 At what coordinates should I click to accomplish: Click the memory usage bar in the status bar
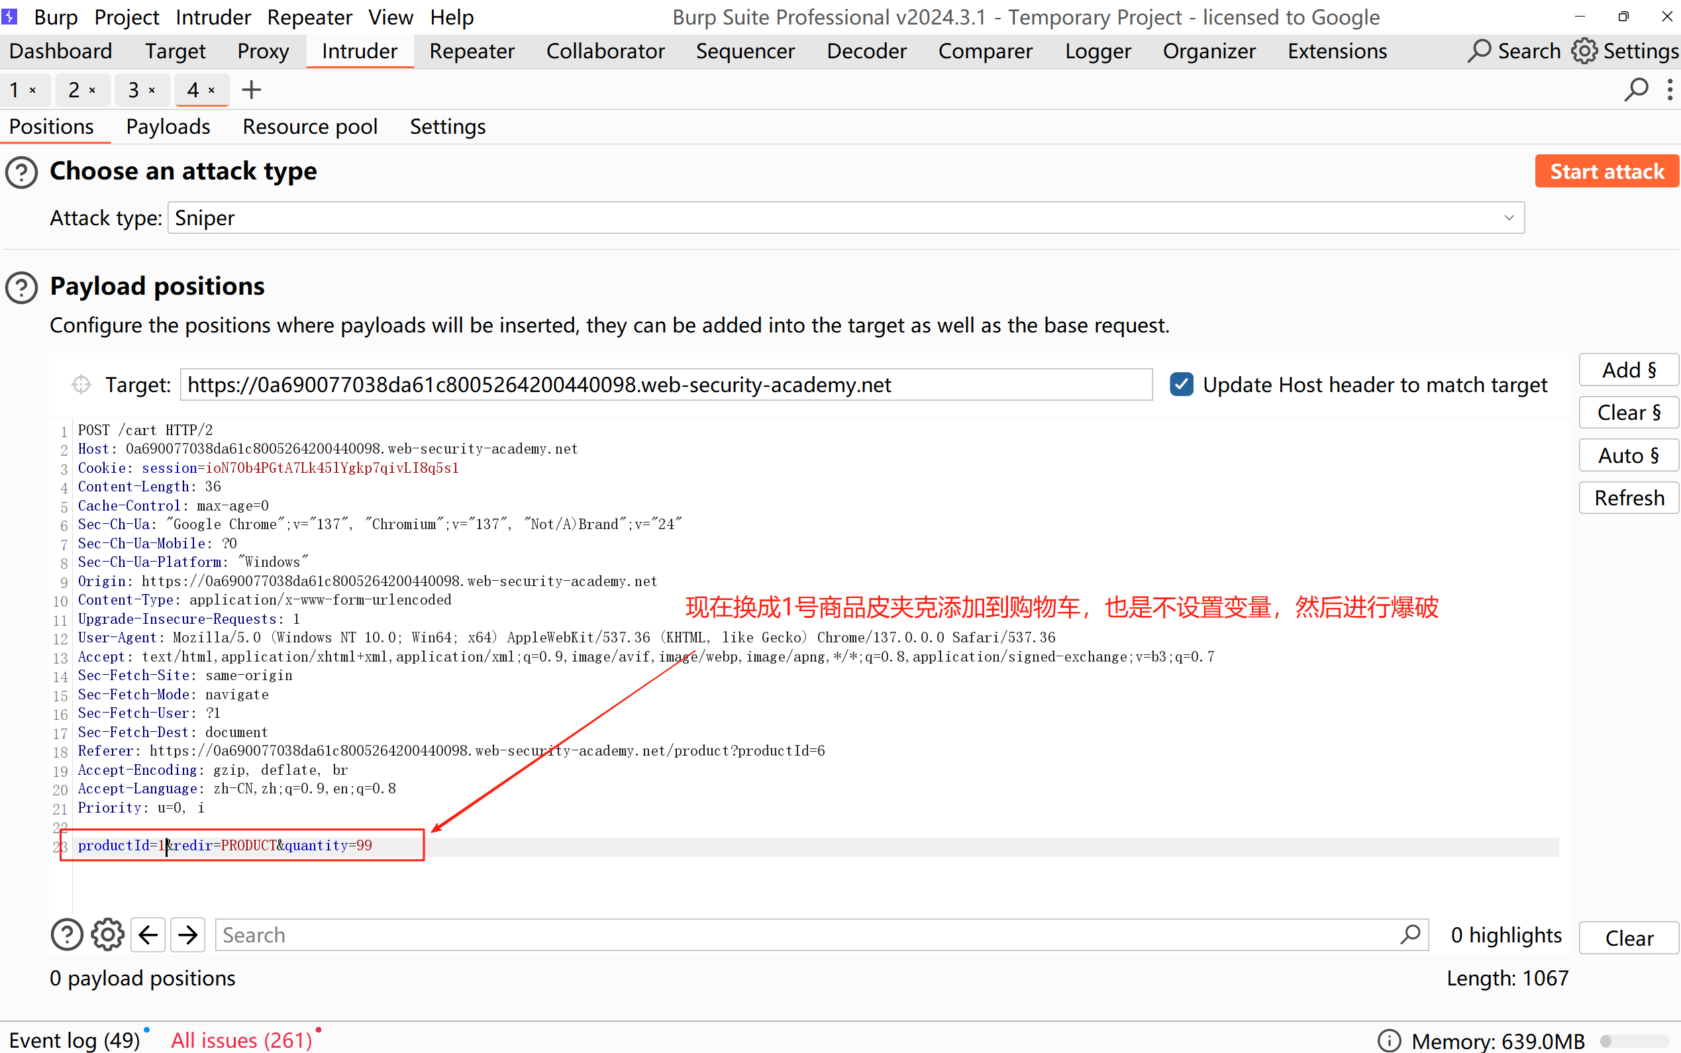(1634, 1040)
